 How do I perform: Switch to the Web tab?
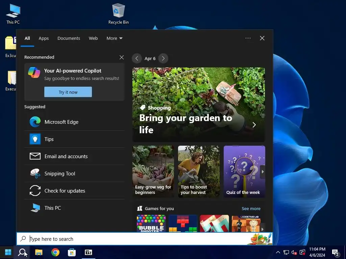pos(93,38)
